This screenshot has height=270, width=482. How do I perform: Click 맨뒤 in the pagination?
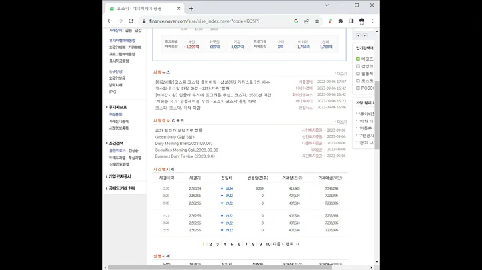tap(291, 244)
